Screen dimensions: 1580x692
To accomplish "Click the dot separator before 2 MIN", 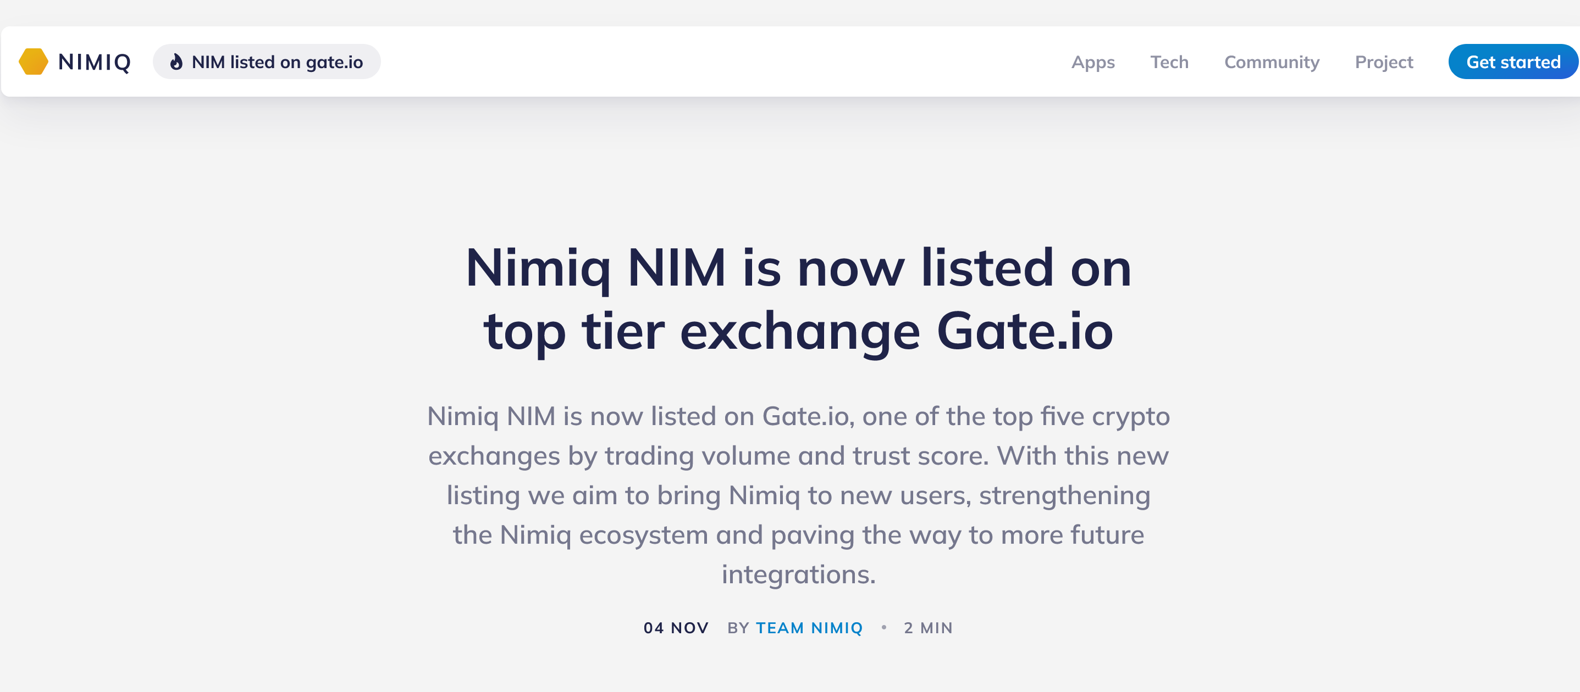I will (x=884, y=627).
